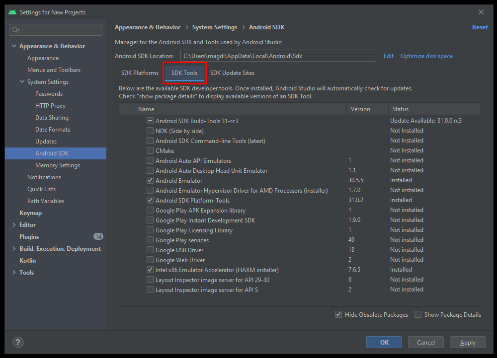Collapse the System Settings tree node

point(22,81)
